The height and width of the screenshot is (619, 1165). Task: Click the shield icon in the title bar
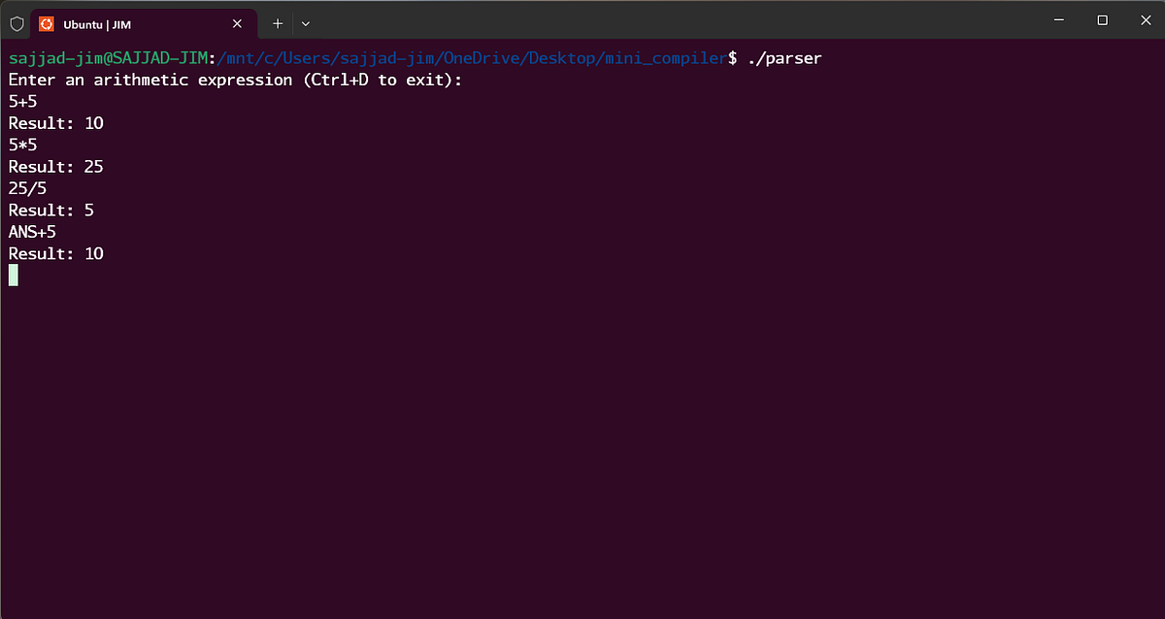point(17,22)
